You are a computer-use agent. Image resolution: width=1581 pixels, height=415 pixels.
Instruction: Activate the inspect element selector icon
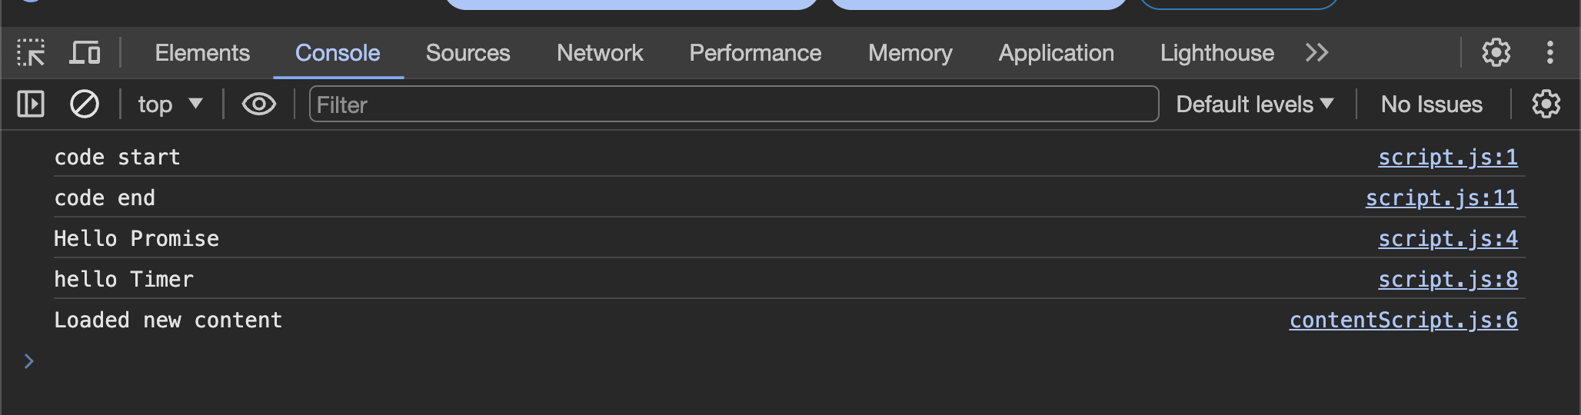[31, 53]
